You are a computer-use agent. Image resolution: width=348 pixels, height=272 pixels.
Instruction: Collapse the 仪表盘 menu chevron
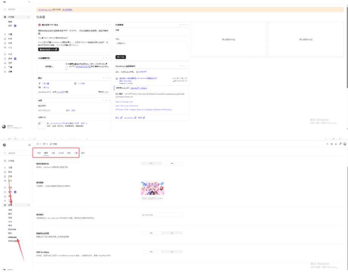[28, 17]
